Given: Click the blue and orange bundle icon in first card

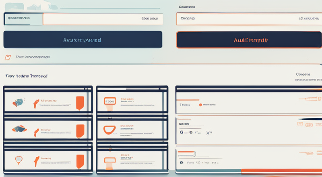Looking at the screenshot, I should coord(18,102).
